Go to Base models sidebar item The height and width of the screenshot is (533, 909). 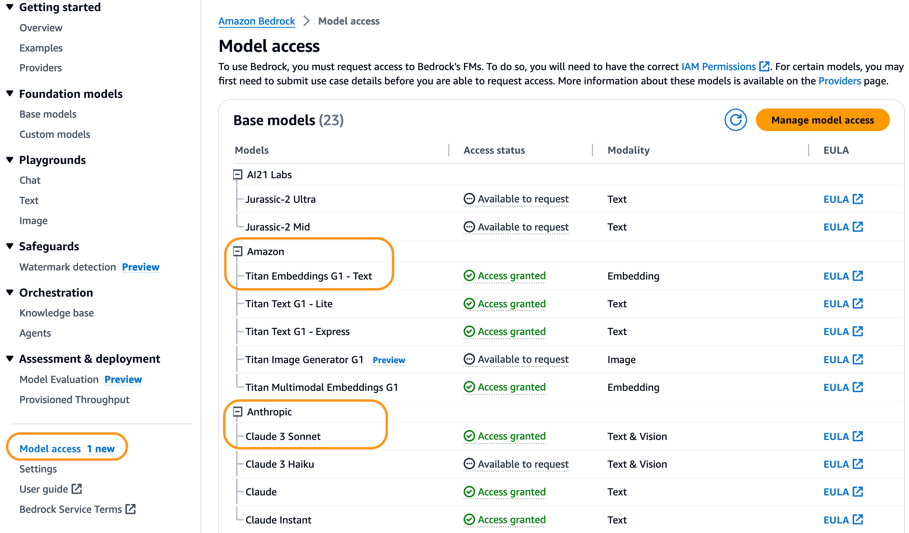pos(48,114)
